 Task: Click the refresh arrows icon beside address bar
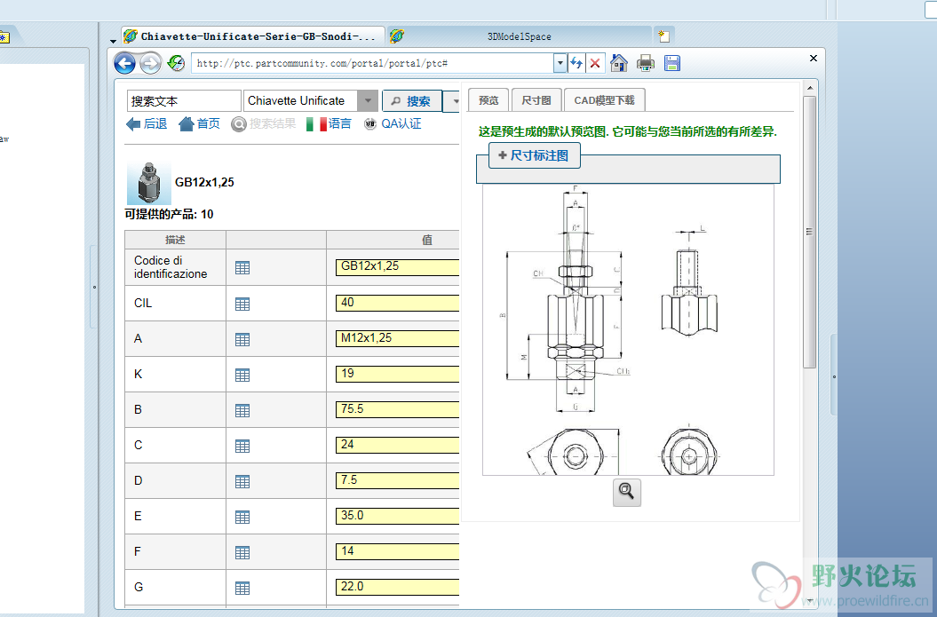pos(577,63)
